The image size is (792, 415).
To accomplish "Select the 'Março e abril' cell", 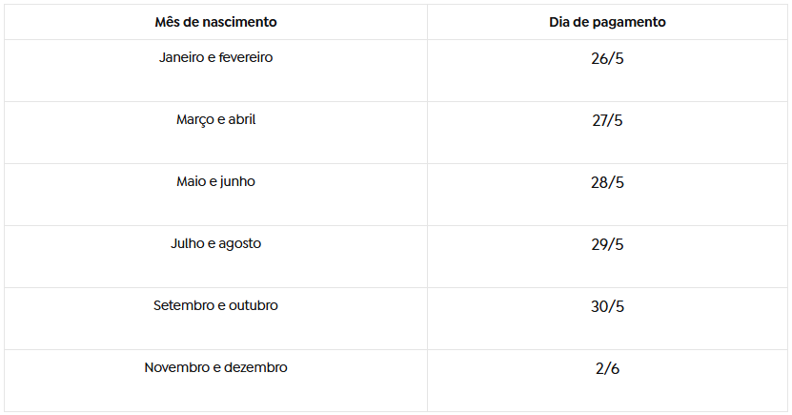I will 215,120.
